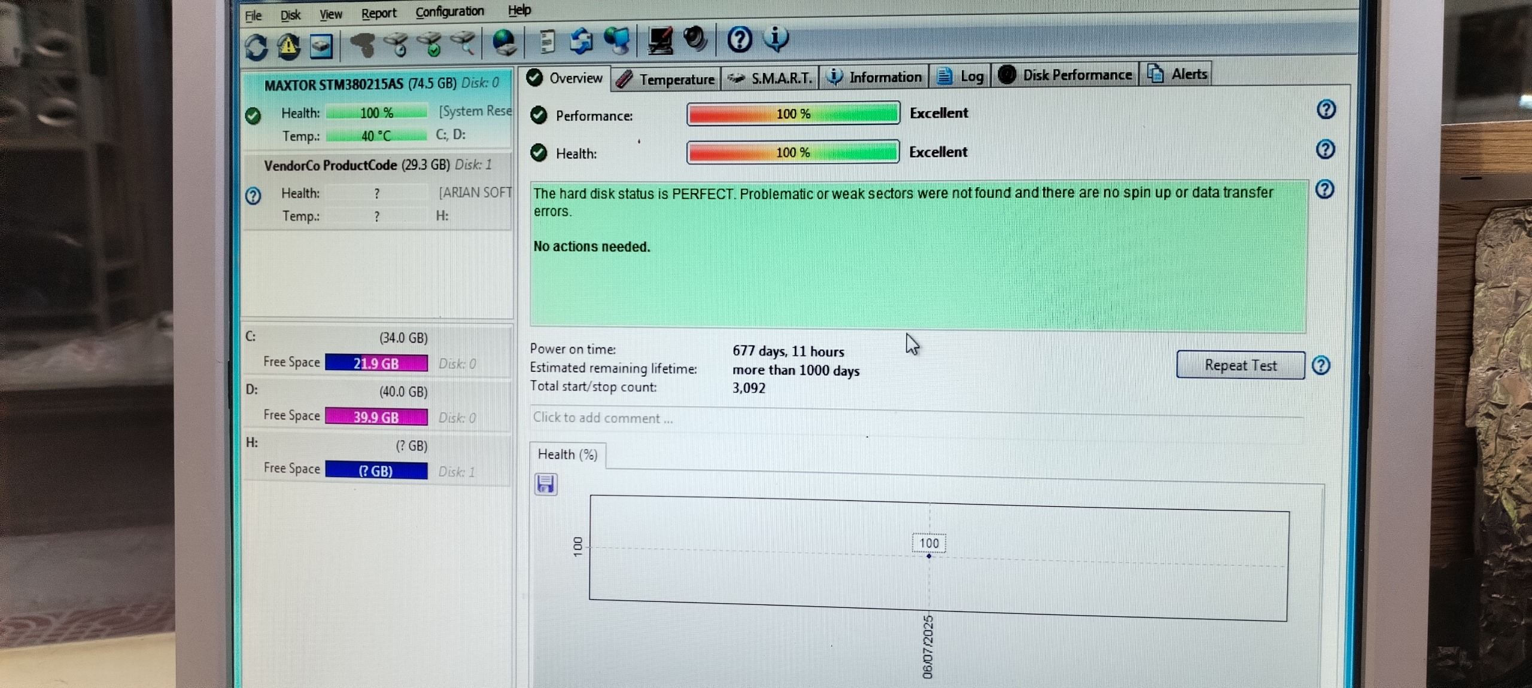Screen dimensions: 1532x688
Task: Select the Health (%) chart tab
Action: (x=567, y=455)
